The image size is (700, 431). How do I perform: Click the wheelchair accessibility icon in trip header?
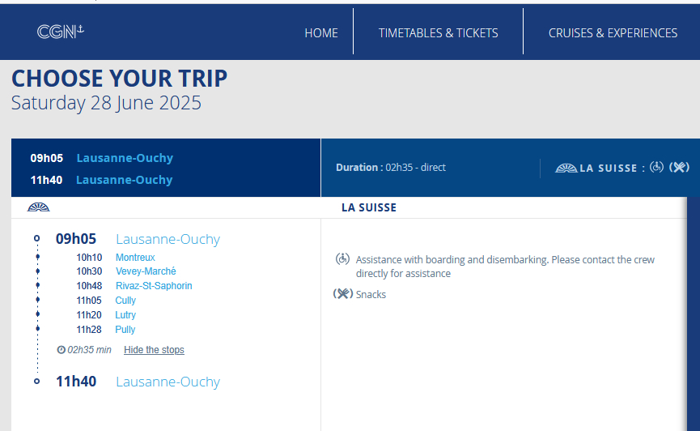(x=656, y=167)
